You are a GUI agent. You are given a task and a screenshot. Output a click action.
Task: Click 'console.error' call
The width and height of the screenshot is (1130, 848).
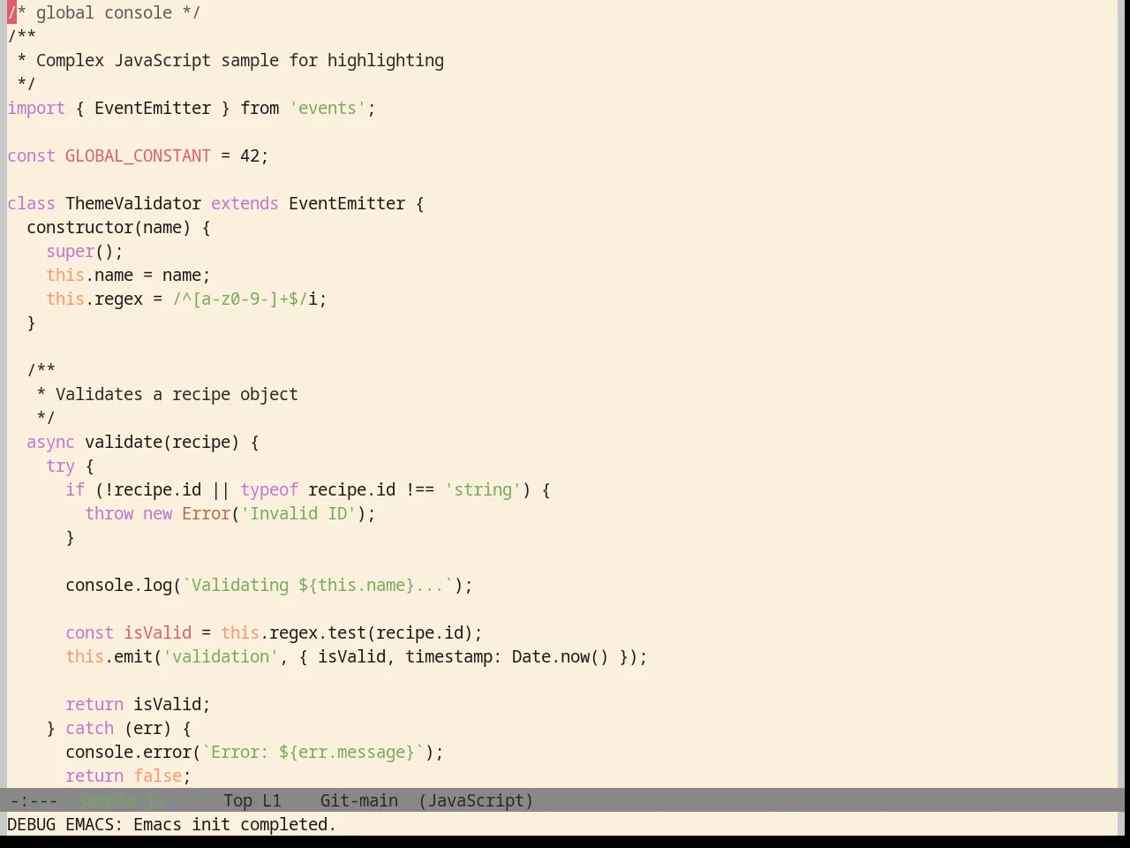pyautogui.click(x=128, y=753)
